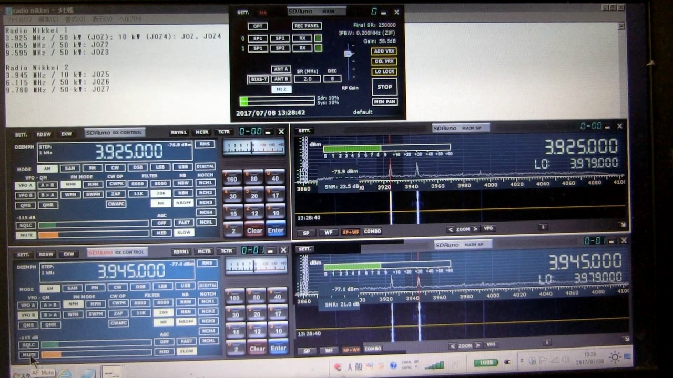673x378 pixels.
Task: Open OPT options in Main panel
Action: 258,26
